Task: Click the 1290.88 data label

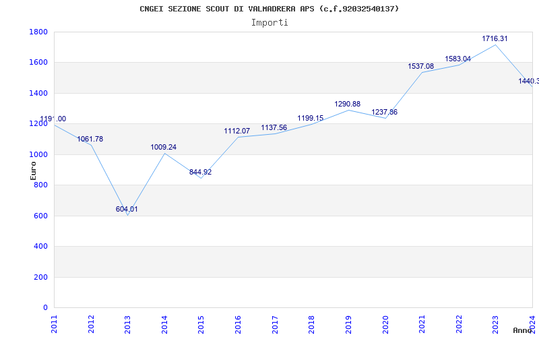Action: click(x=347, y=104)
